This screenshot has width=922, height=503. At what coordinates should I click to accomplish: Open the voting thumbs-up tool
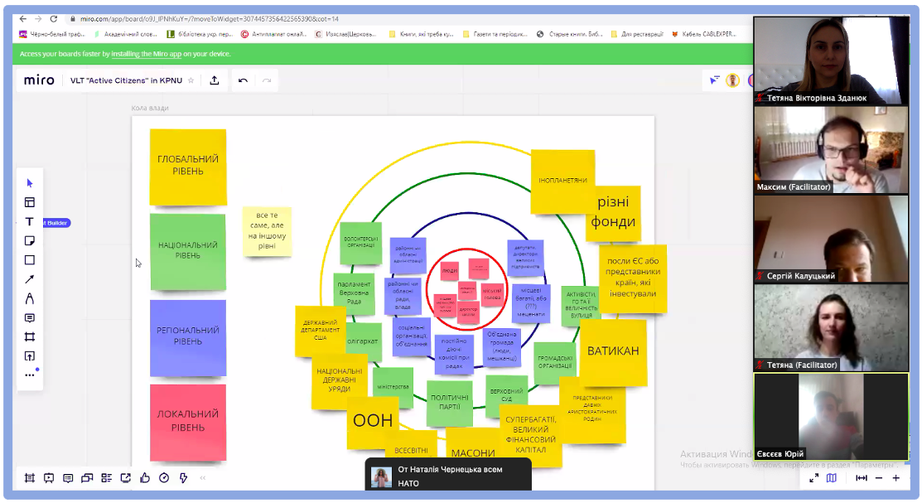coord(145,478)
